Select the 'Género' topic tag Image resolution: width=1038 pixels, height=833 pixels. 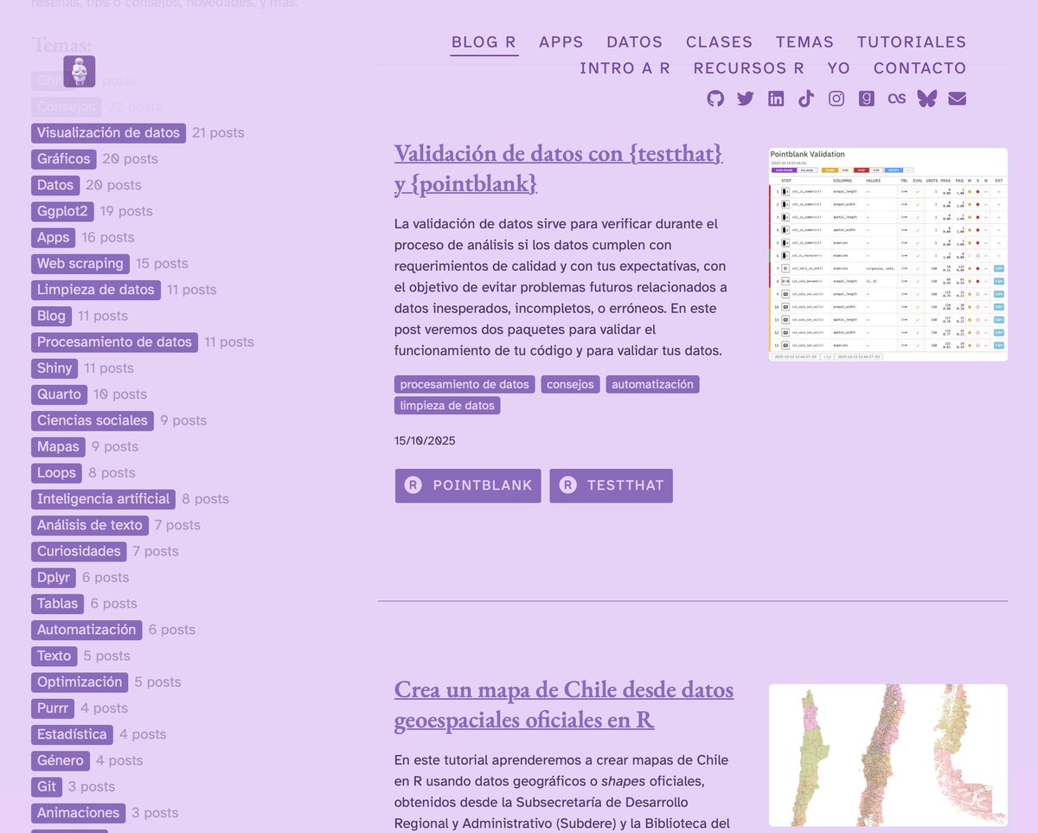tap(61, 760)
